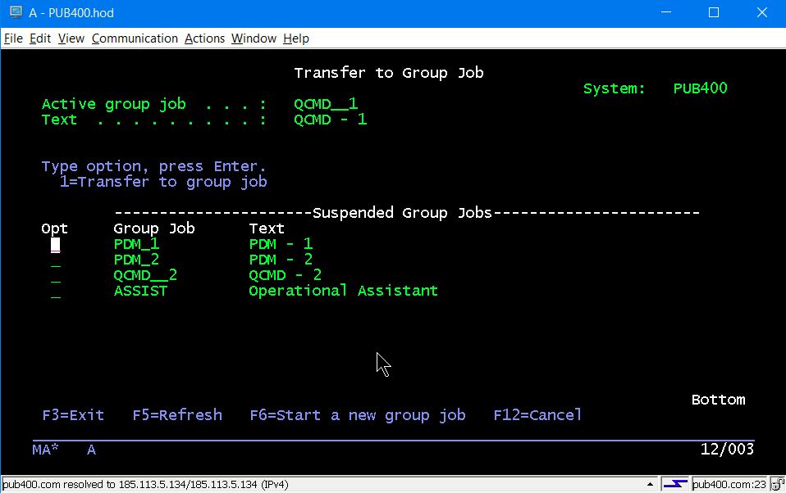Open the Edit menu

click(x=40, y=38)
